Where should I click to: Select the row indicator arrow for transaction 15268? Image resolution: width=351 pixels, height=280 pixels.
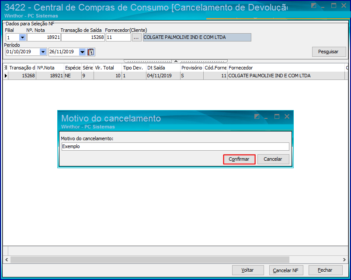coord(6,76)
